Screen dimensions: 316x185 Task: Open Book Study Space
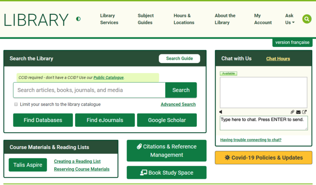pyautogui.click(x=167, y=173)
